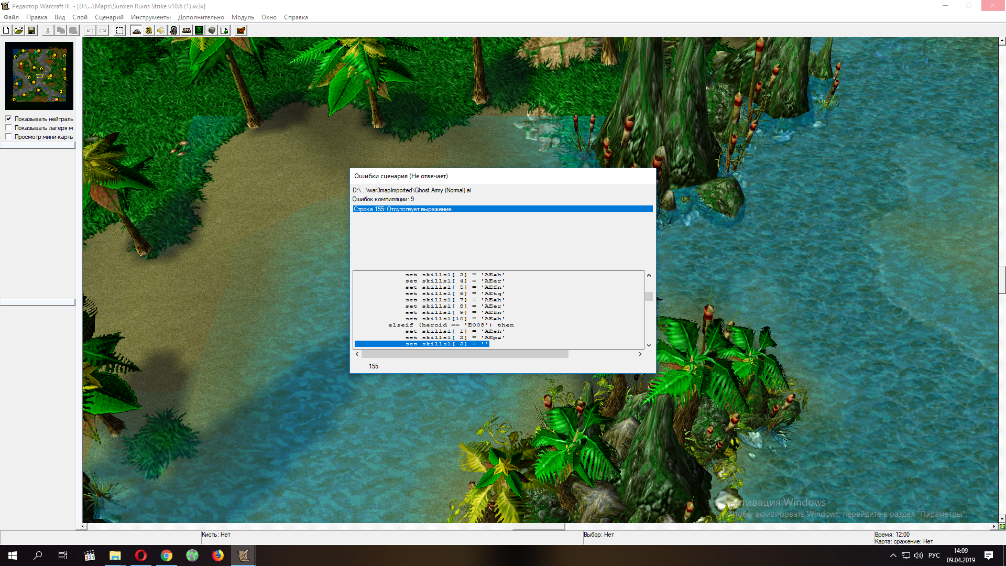
Task: Open the Windows Start menu
Action: coord(13,556)
